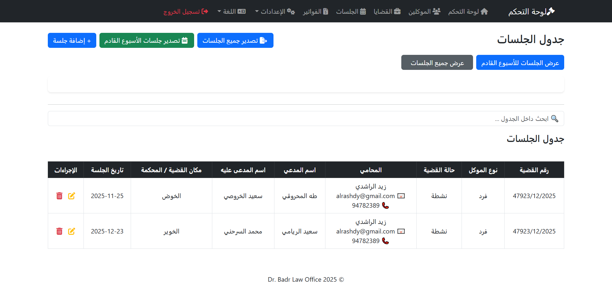Click the logout icon beside تسجيل الخروج
Viewport: 612px width, 296px height.
204,11
